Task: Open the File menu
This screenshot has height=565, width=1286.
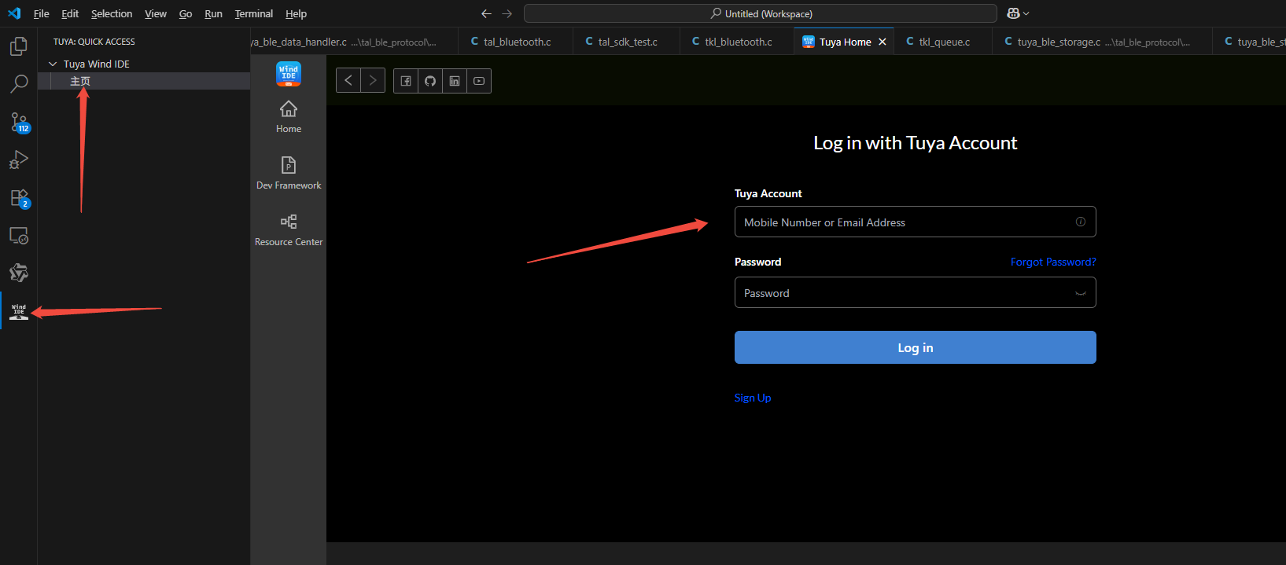Action: tap(42, 13)
